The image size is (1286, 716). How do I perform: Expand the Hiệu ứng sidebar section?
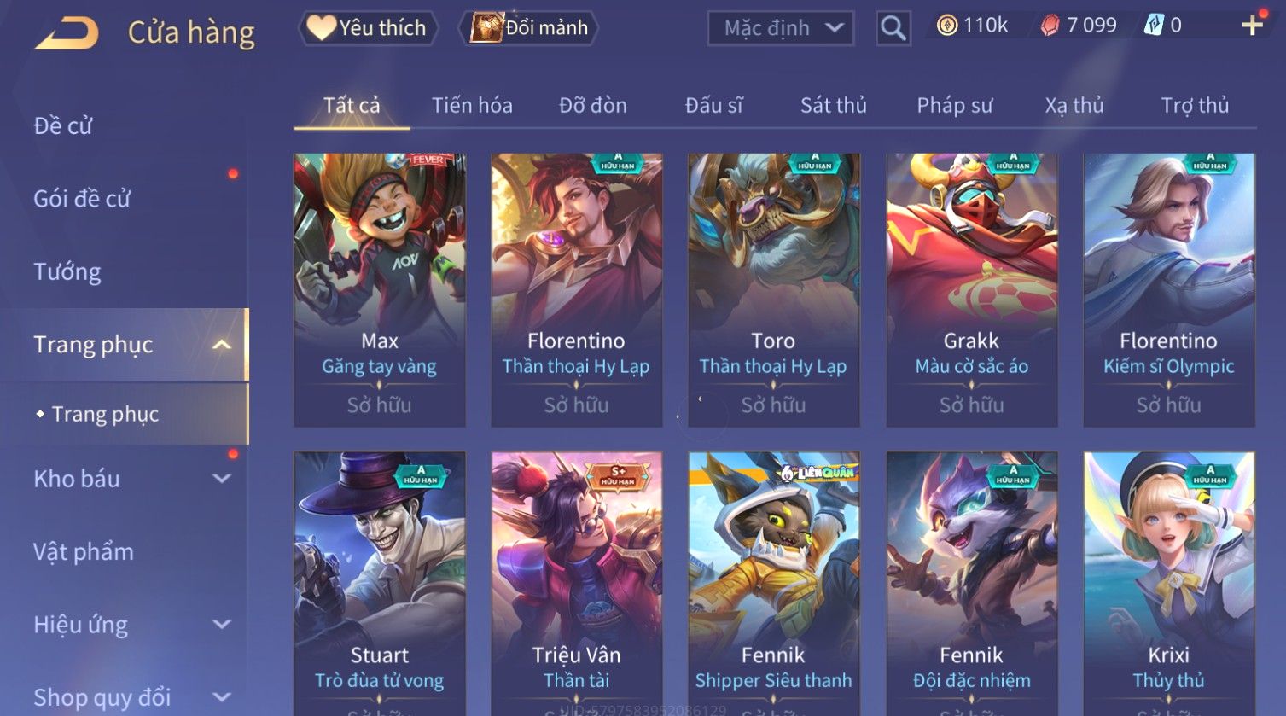click(x=221, y=625)
